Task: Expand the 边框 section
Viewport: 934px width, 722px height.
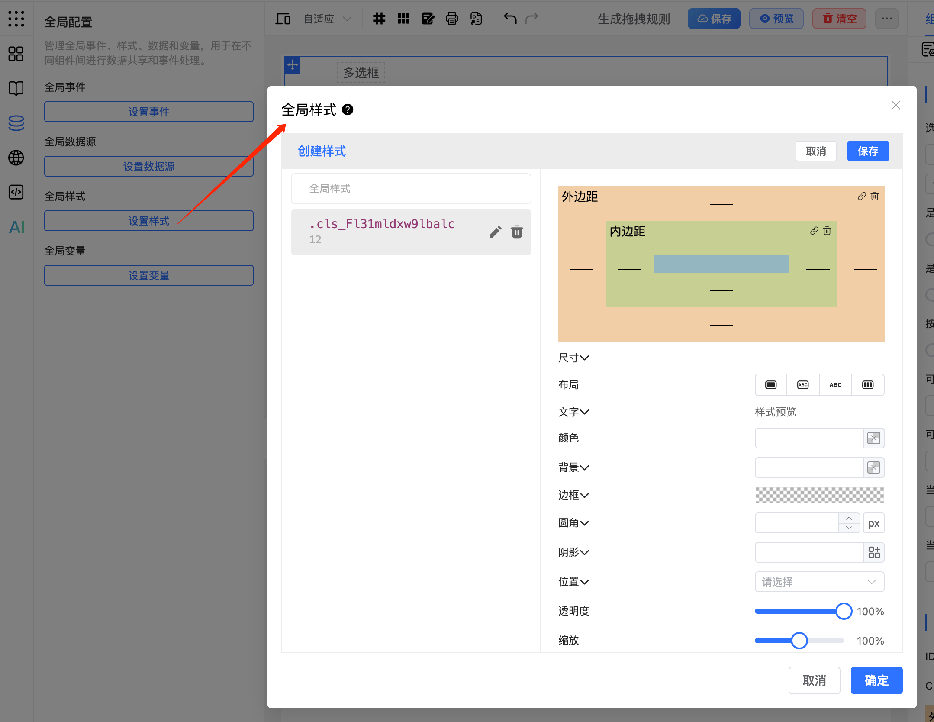Action: click(573, 495)
